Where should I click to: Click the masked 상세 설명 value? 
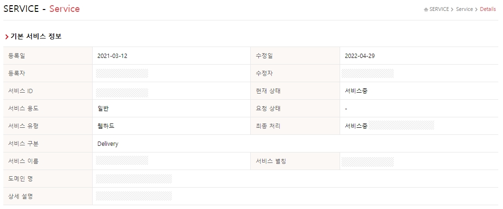pos(133,196)
